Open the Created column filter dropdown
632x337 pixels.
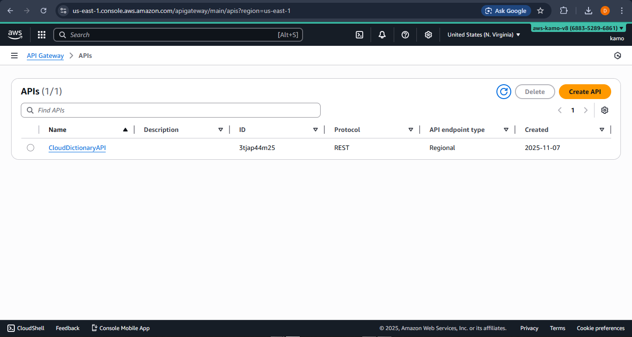click(x=602, y=130)
